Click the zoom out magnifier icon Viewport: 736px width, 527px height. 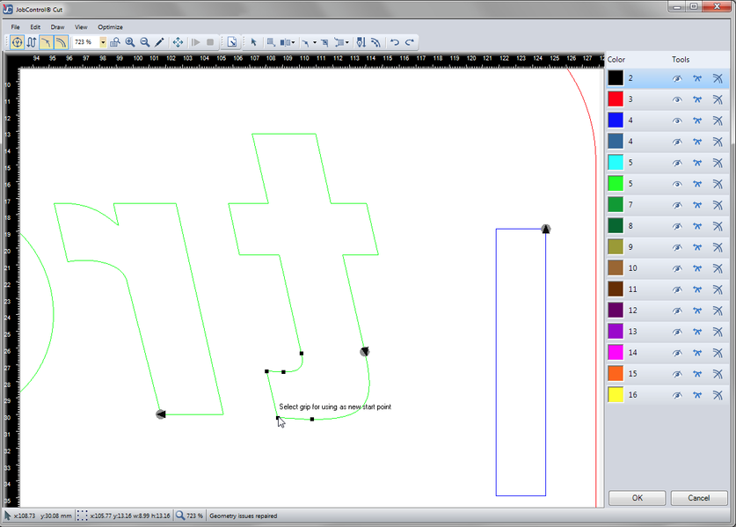[145, 42]
